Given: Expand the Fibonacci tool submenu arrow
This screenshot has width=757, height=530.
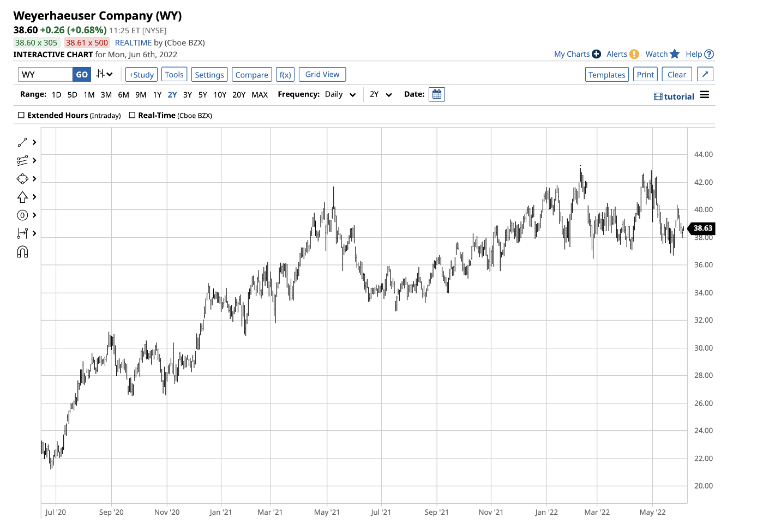Looking at the screenshot, I should point(34,160).
